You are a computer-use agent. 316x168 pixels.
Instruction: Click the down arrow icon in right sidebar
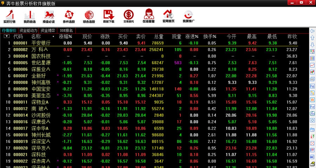point(312,45)
